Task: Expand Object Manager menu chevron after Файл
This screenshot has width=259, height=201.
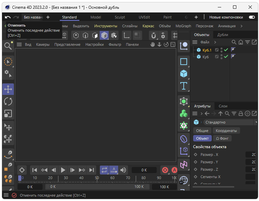Action: [215, 42]
